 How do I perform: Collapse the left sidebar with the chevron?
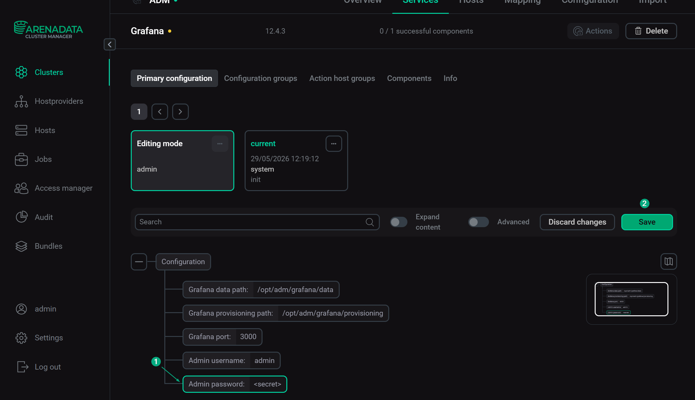(110, 45)
